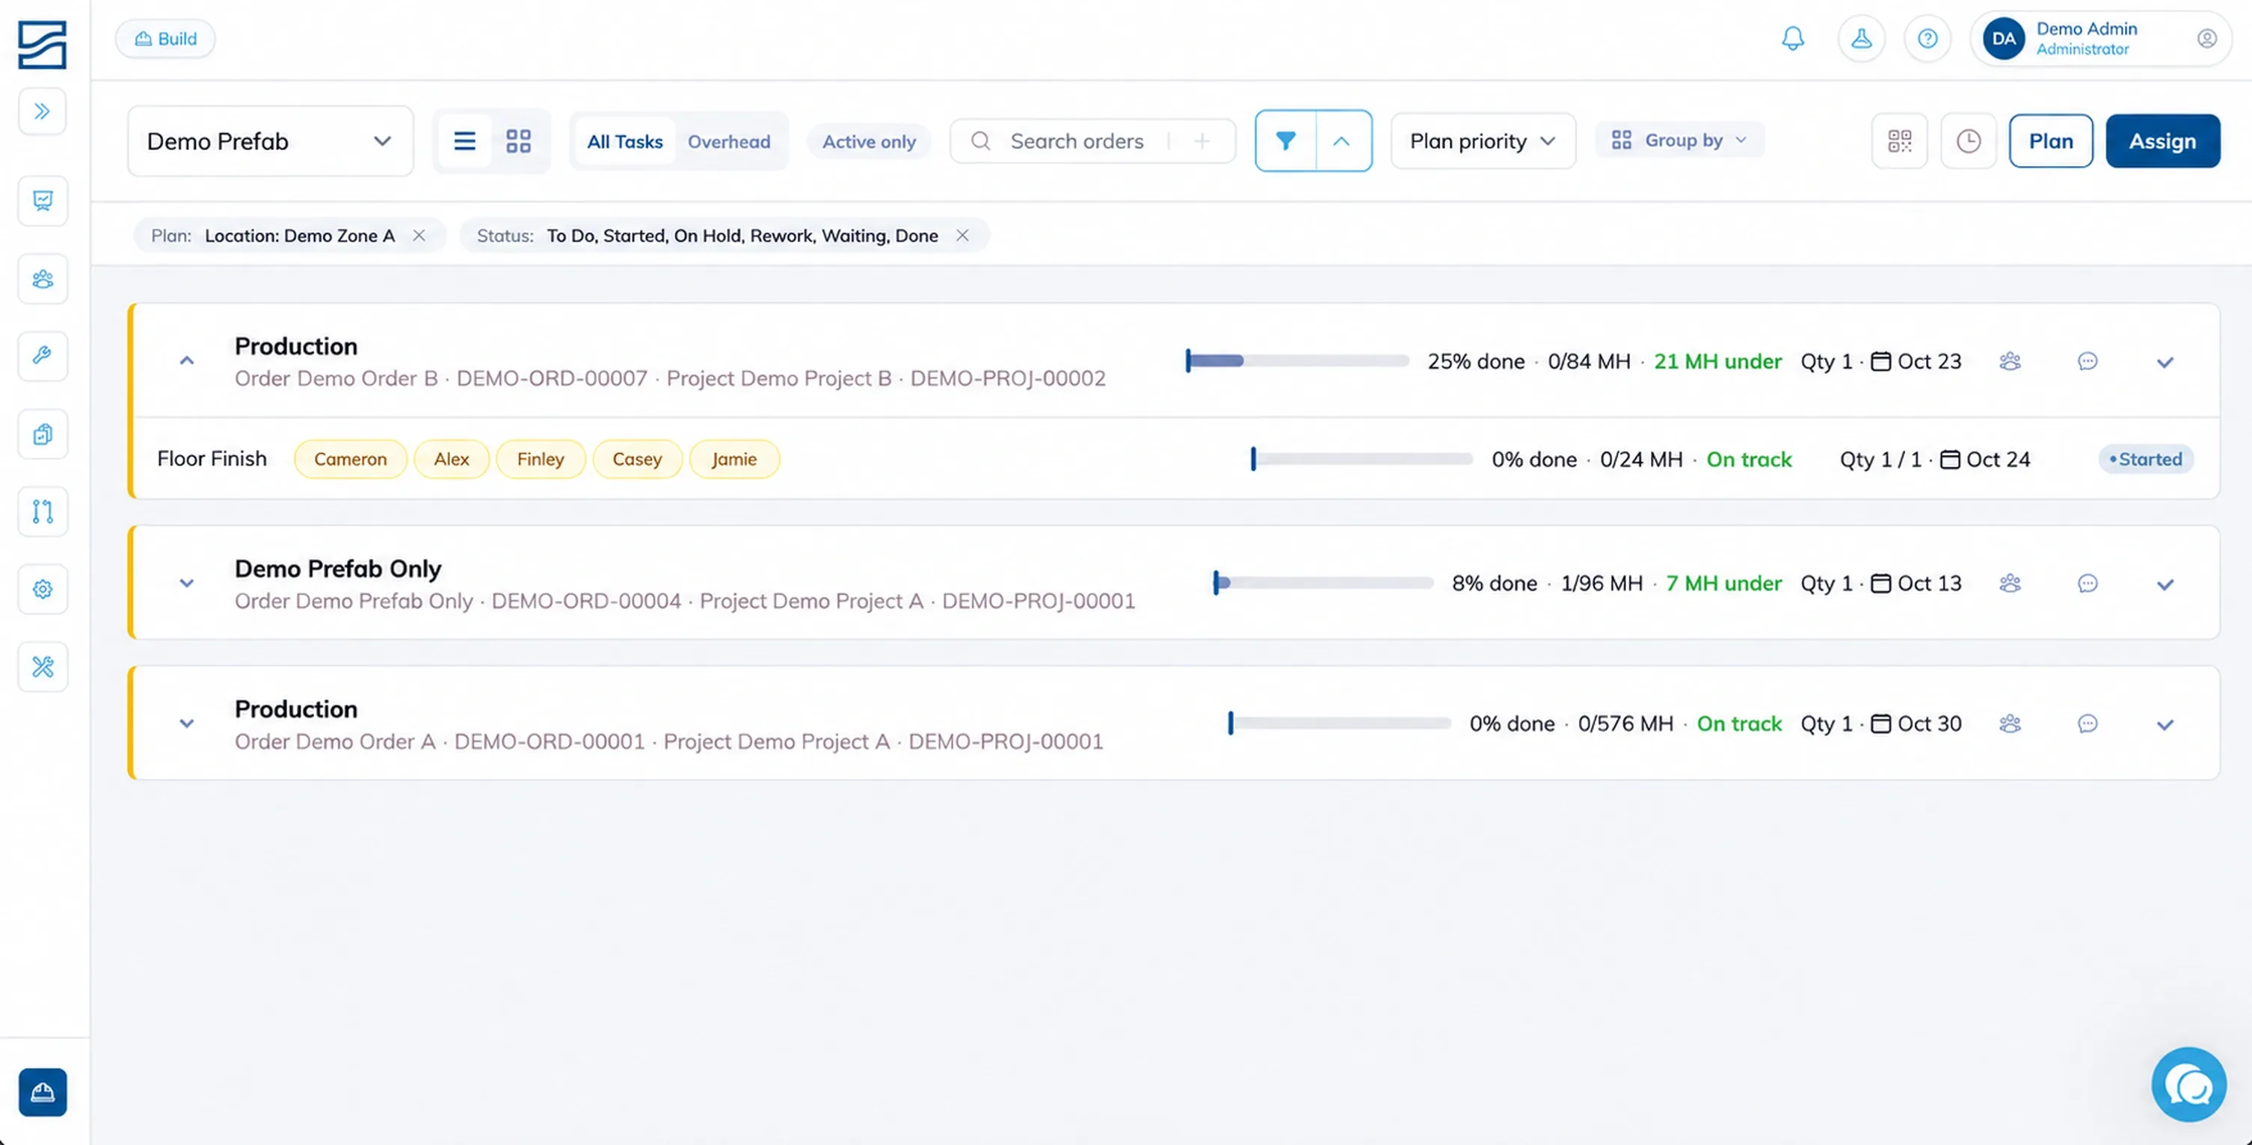Open the Demo Admin profile menu
Viewport: 2252px width, 1145px height.
coord(2100,38)
